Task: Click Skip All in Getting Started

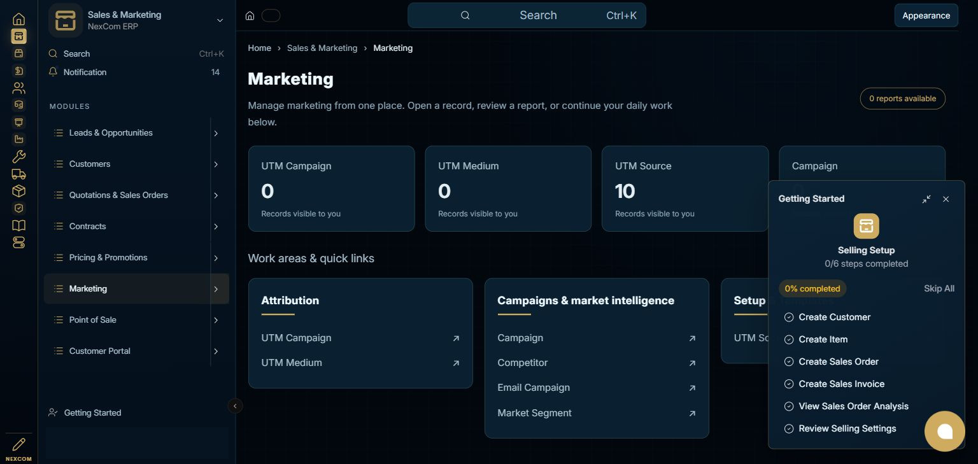Action: (x=939, y=288)
